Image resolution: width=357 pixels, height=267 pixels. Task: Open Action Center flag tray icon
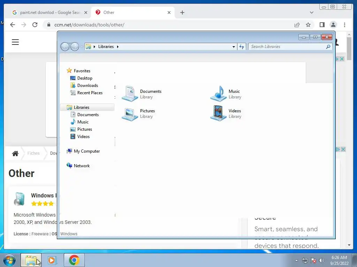(313, 260)
